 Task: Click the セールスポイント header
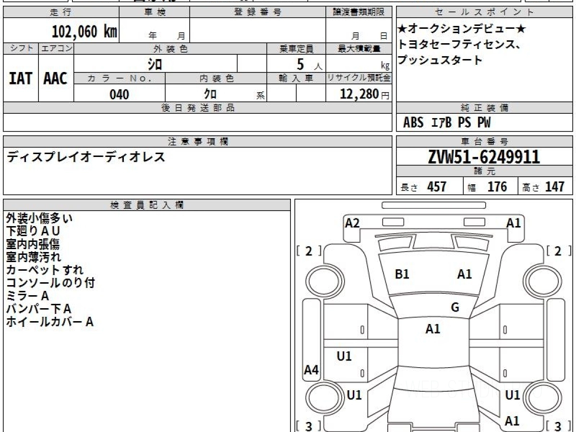tap(484, 12)
